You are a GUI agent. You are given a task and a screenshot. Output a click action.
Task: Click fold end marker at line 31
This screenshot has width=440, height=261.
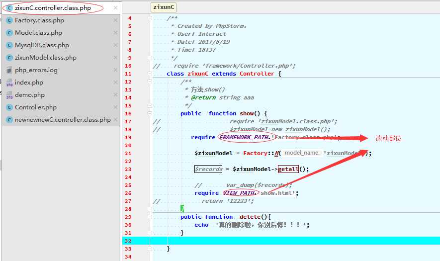(150, 233)
